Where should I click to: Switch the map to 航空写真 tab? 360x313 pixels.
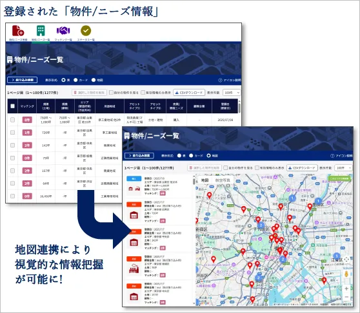[x=223, y=180]
